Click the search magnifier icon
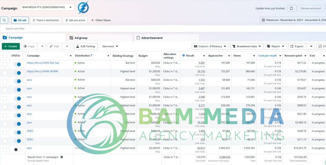Viewport: 326px width, 165px height. (x=4, y=20)
